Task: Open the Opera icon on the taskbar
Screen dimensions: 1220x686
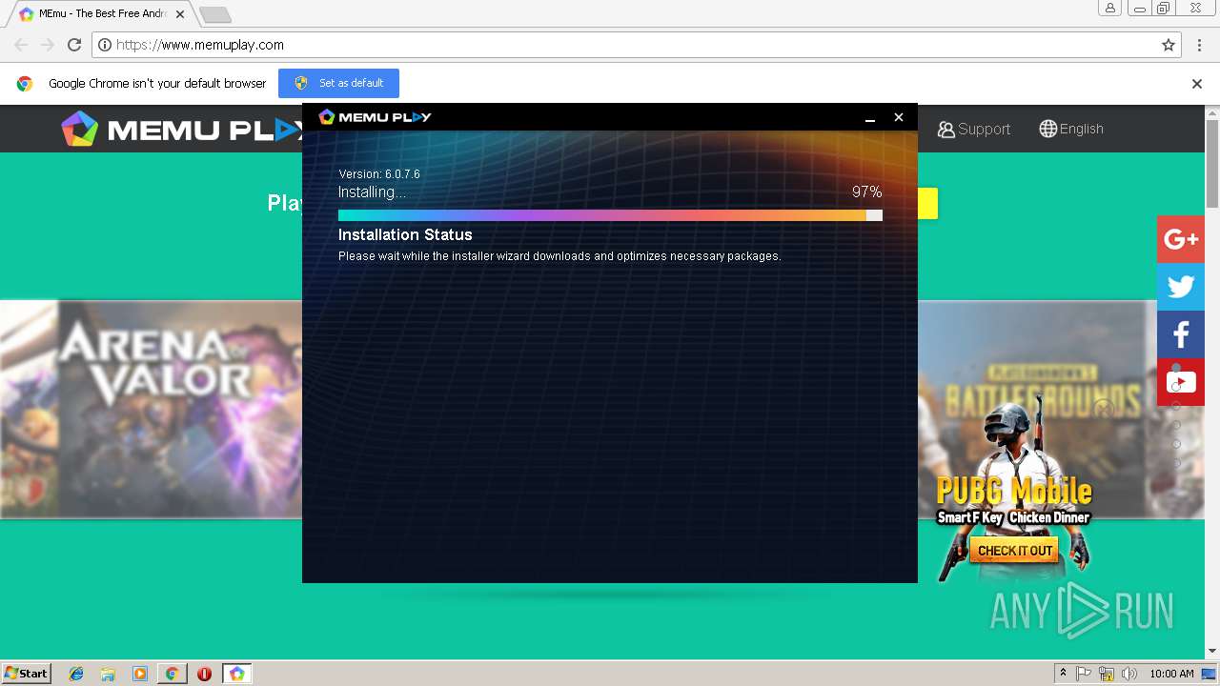Action: 204,674
